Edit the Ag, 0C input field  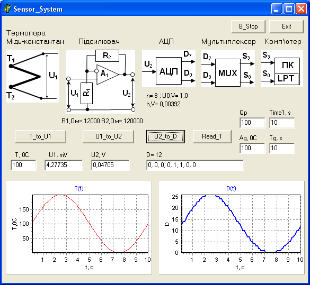[x=252, y=148]
